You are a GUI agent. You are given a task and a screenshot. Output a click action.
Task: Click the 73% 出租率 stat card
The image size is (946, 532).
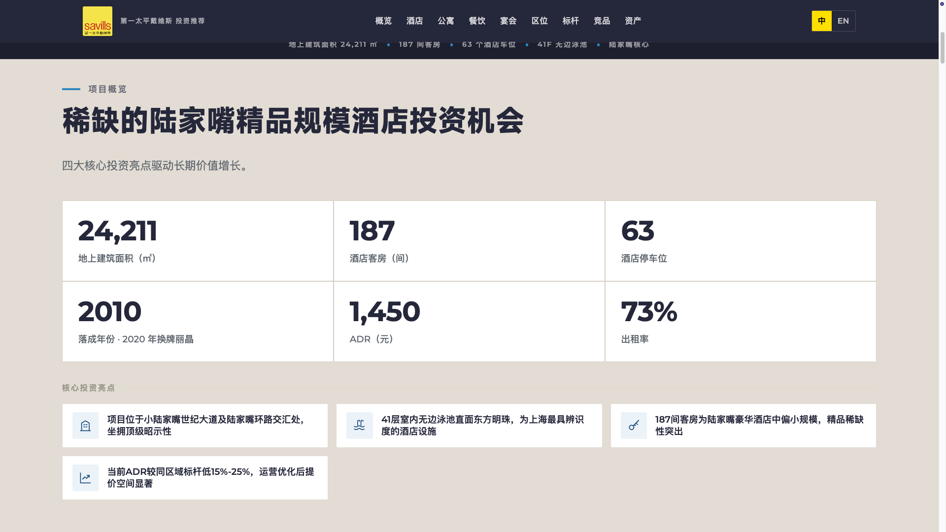(x=741, y=322)
